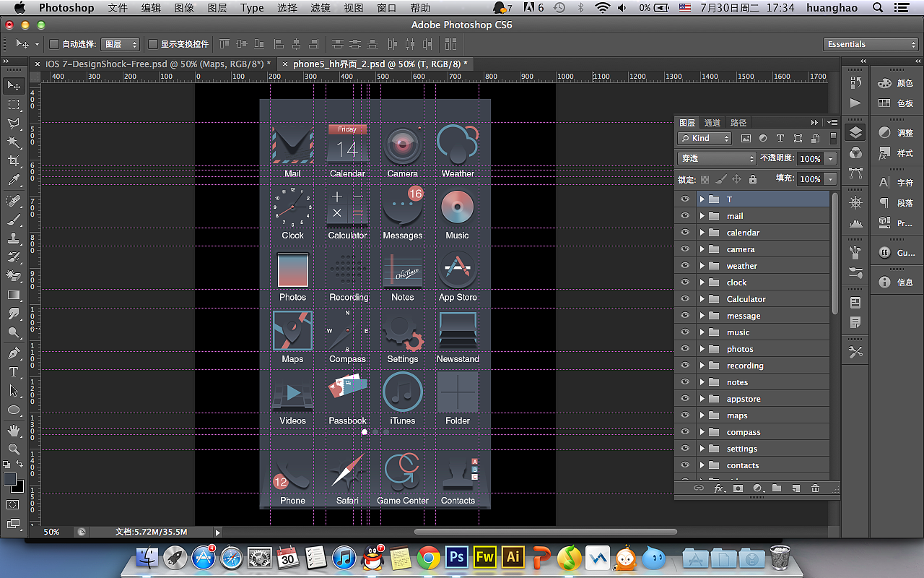Switch to the 路径 panel tab

(738, 123)
